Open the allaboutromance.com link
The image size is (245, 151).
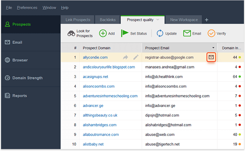[x=101, y=134]
